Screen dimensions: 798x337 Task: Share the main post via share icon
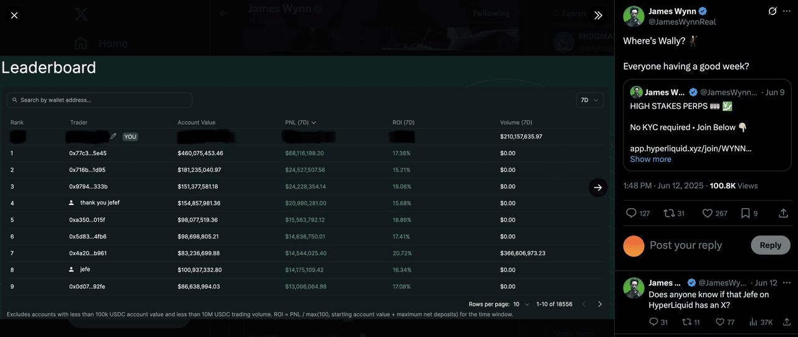783,213
